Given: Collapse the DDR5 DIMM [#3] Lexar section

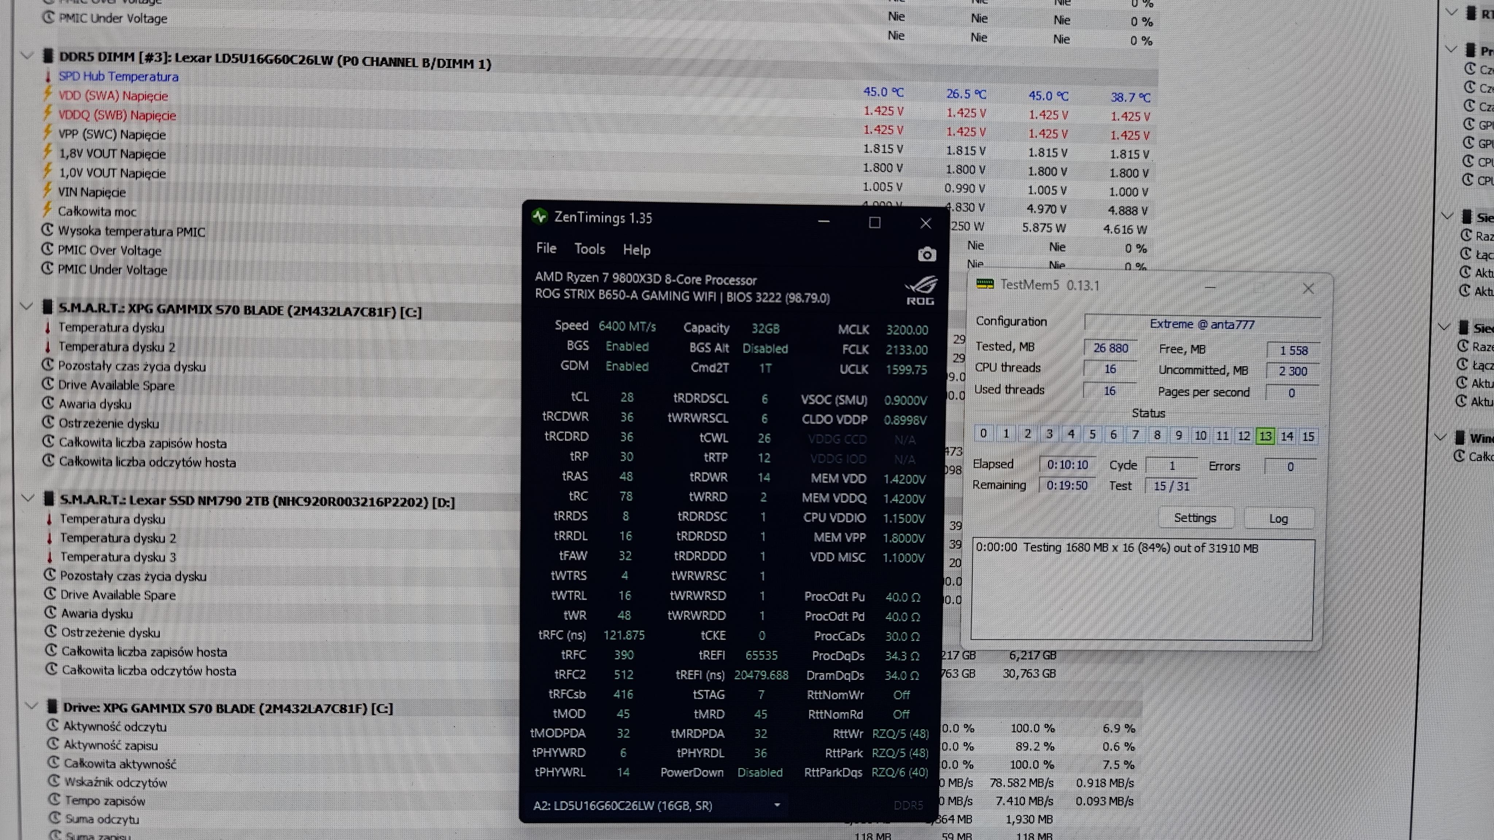Looking at the screenshot, I should [x=27, y=56].
